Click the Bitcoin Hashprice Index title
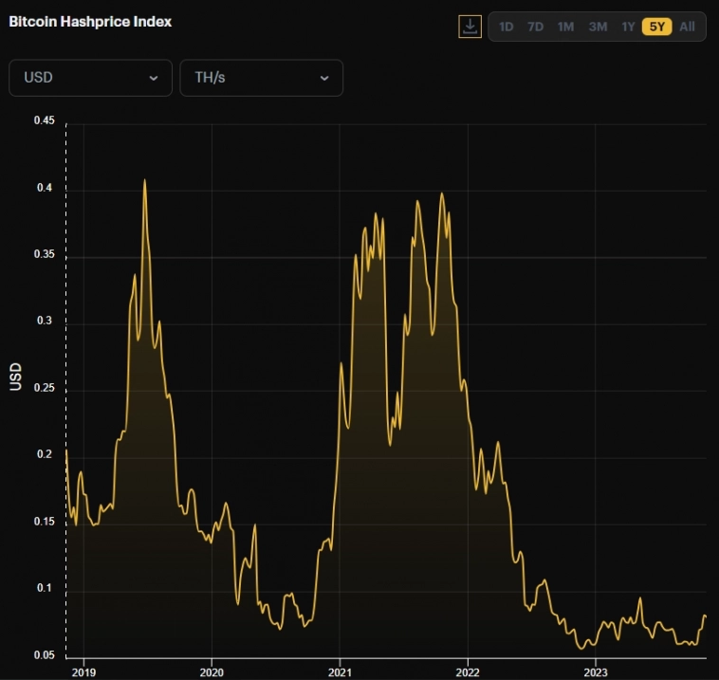 pyautogui.click(x=90, y=21)
